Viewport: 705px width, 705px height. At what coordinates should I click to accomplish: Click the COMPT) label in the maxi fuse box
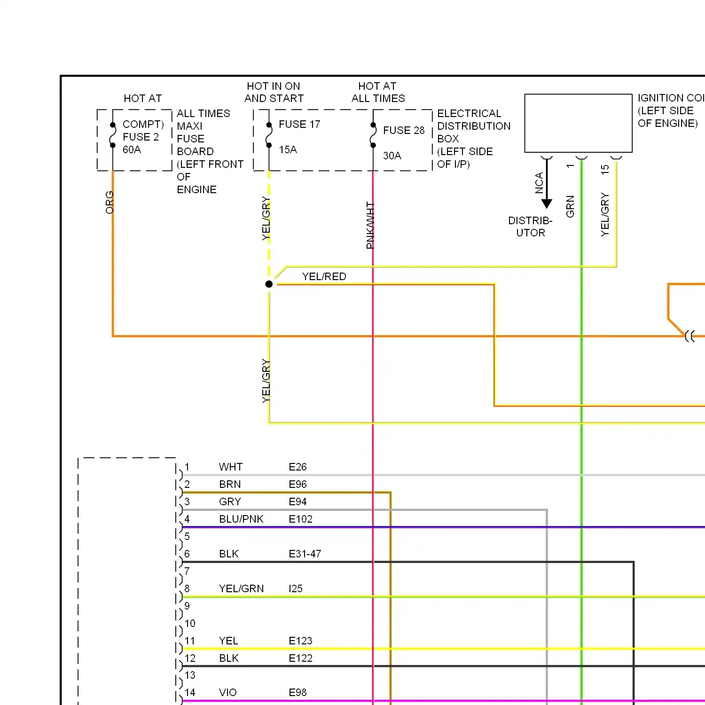tap(143, 124)
